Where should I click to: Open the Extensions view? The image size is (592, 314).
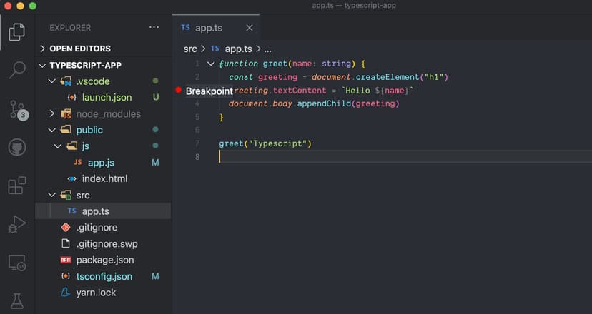tap(17, 186)
